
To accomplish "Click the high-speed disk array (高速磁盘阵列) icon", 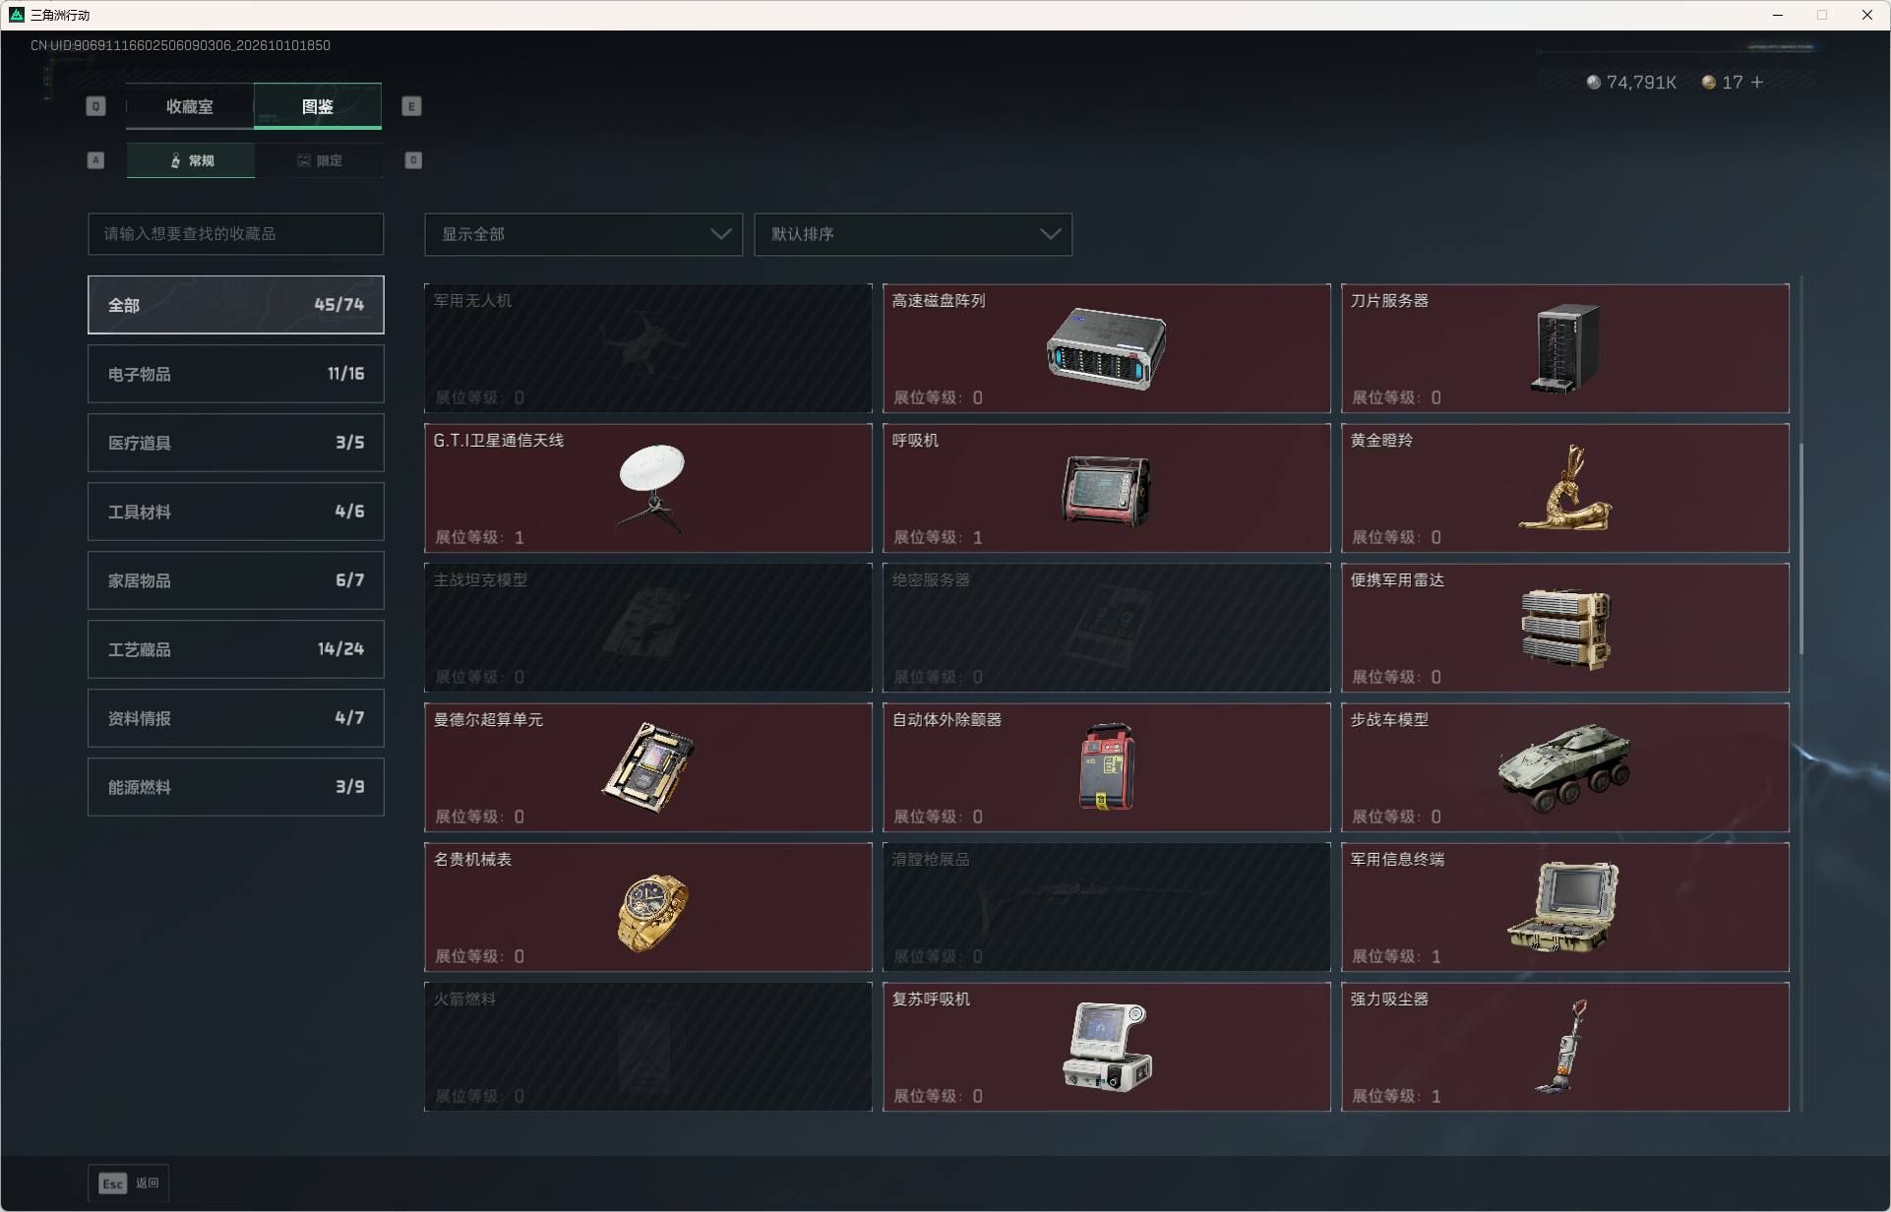I will coord(1106,348).
